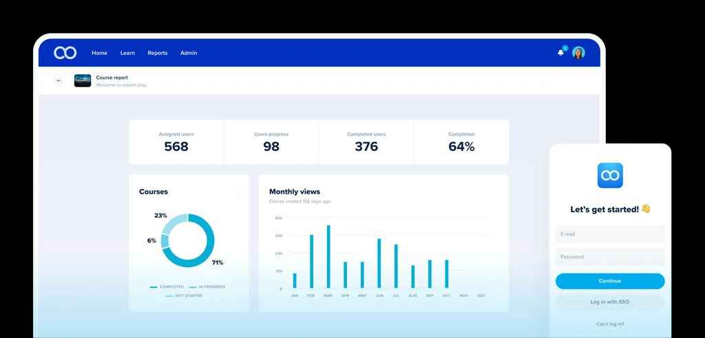Click Log in with SSO button
705x338 pixels.
tap(610, 302)
